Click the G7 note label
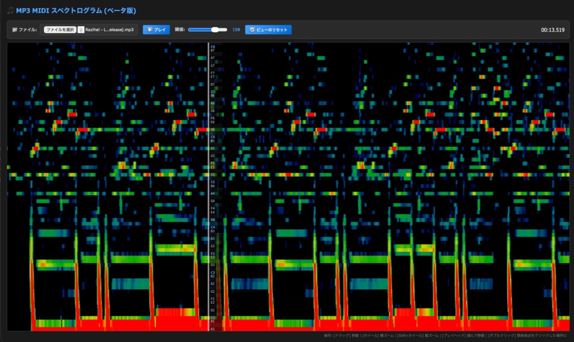574x342 pixels. (x=212, y=66)
